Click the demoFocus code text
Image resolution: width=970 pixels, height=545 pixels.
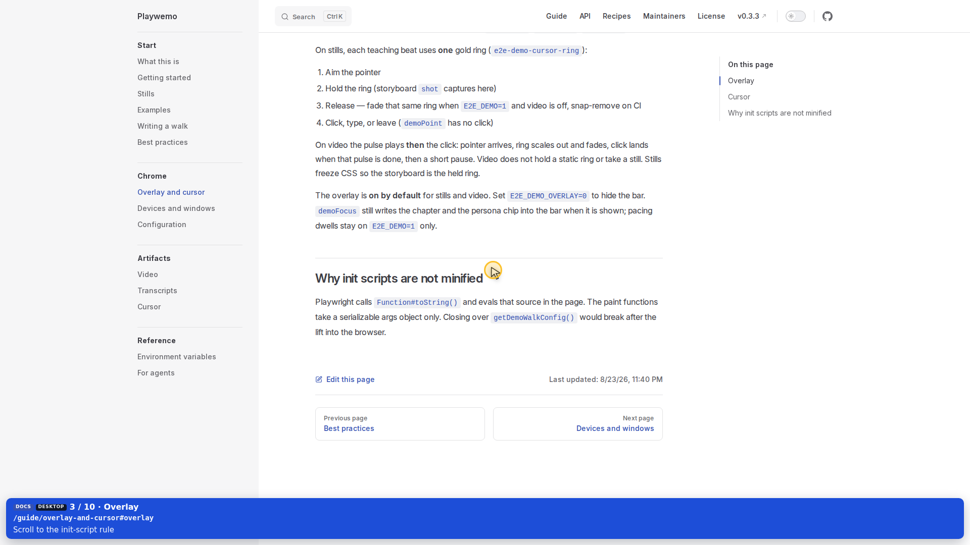337,211
